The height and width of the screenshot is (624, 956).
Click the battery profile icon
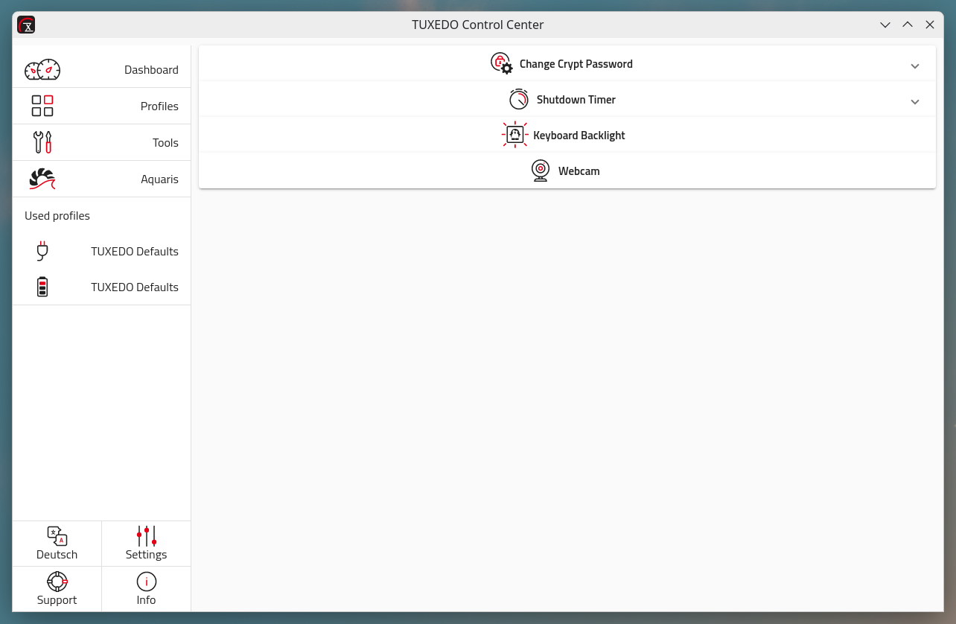(x=42, y=287)
